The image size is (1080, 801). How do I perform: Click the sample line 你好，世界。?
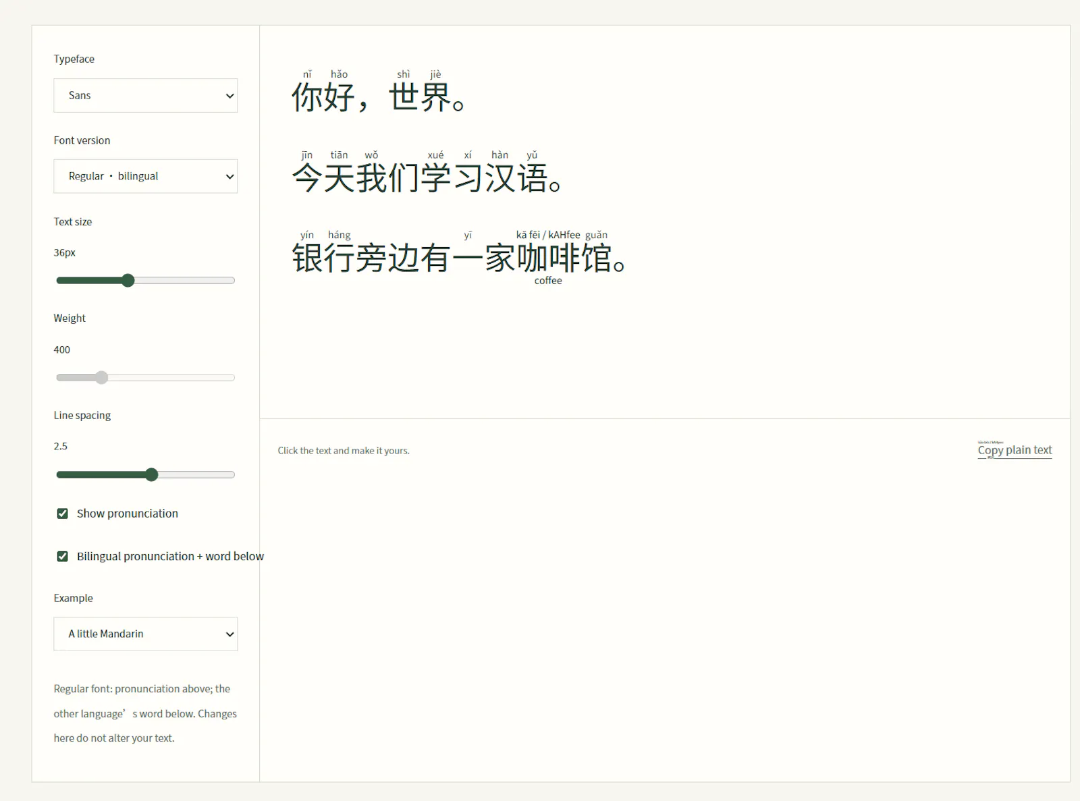click(x=379, y=97)
